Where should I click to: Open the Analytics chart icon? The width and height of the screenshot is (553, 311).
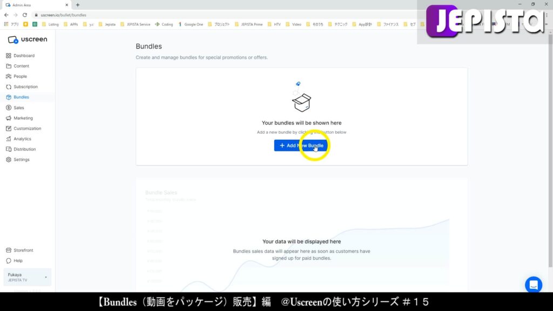tap(9, 139)
